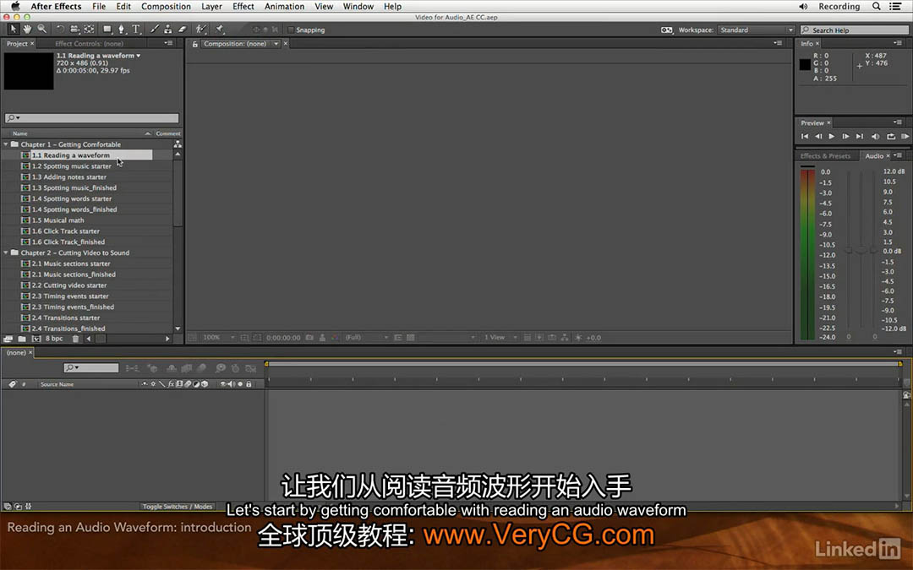This screenshot has width=913, height=570.
Task: Select the Puppet Pin tool
Action: click(x=220, y=29)
